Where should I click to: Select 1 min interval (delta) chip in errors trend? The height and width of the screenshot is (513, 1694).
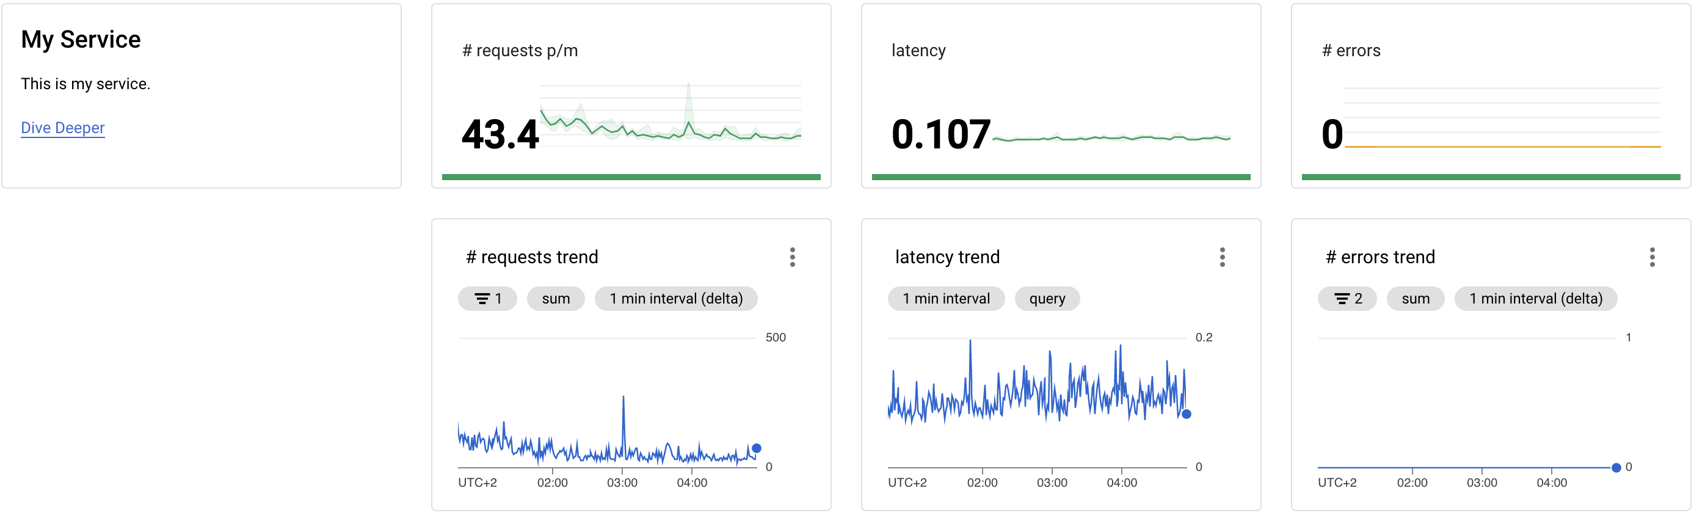pyautogui.click(x=1535, y=299)
